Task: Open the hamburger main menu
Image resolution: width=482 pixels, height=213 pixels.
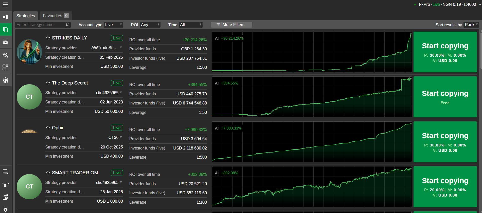Action: (x=5, y=5)
